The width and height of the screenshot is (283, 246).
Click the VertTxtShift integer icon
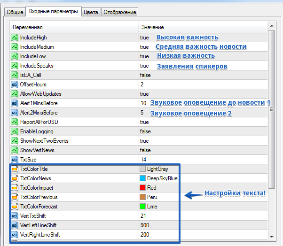(15, 216)
